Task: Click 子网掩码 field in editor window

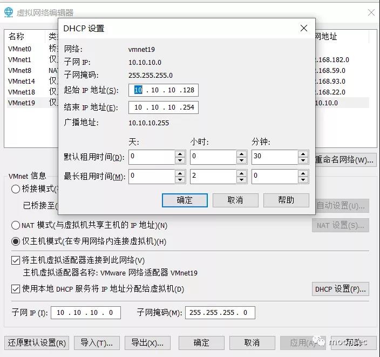Action: [220, 313]
